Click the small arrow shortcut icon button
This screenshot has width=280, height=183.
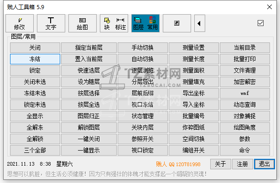[x=177, y=23]
